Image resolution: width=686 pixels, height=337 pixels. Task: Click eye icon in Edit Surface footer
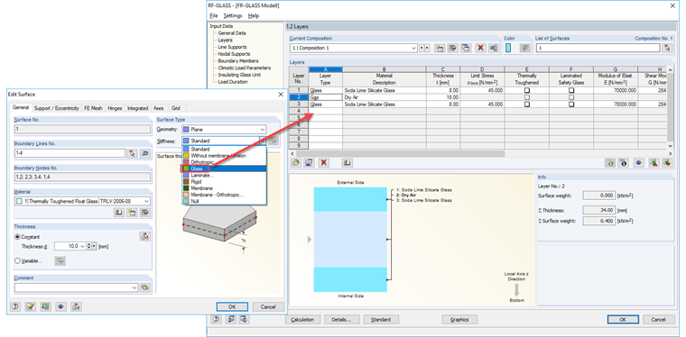tap(60, 307)
